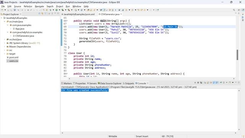Click the editor vertical scrollbar thumb
Image resolution: width=245 pixels, height=138 pixels.
click(237, 55)
